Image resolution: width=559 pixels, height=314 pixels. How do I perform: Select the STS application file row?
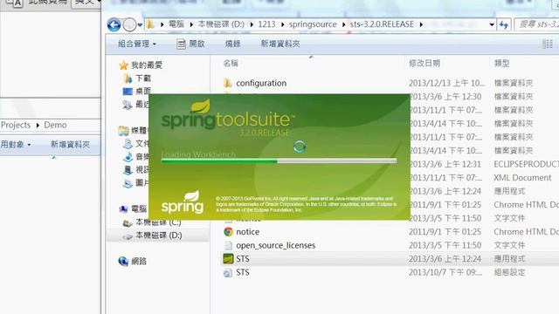pos(390,259)
